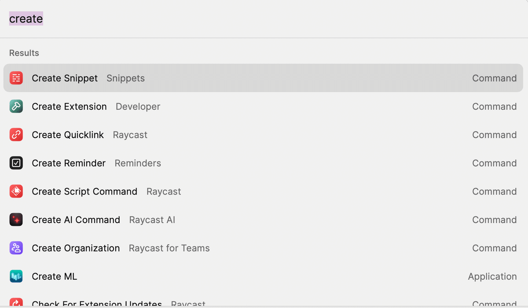Click the Create Reminder checkbox icon
Screen dimensions: 528x308
pos(16,163)
